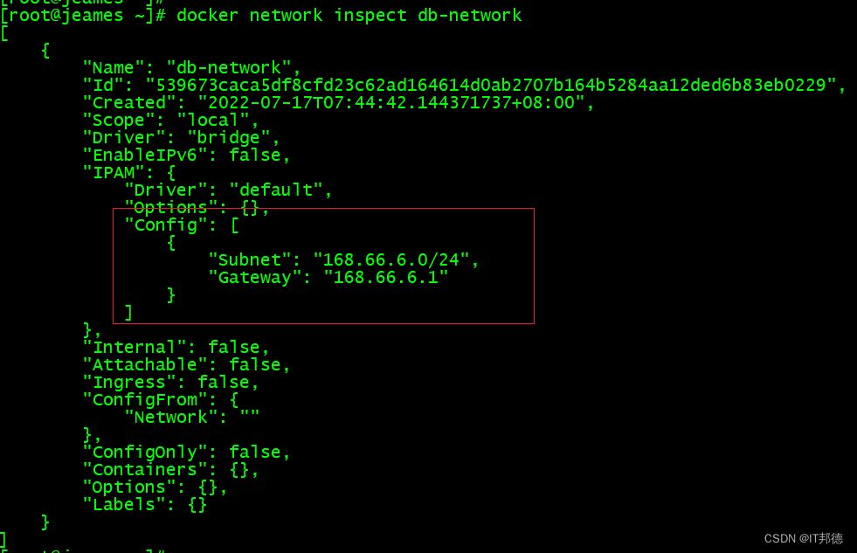Click the "ConfigFrom" key
Viewport: 857px width, 553px height.
coord(150,400)
